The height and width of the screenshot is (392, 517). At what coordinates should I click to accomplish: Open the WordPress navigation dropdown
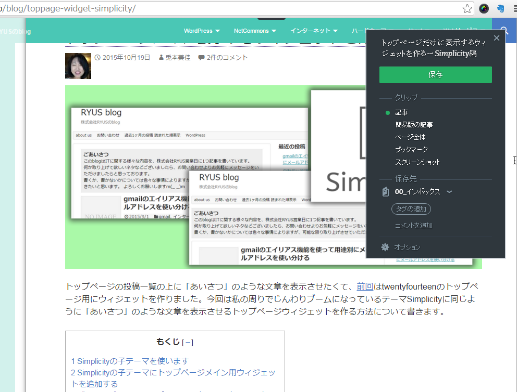202,31
